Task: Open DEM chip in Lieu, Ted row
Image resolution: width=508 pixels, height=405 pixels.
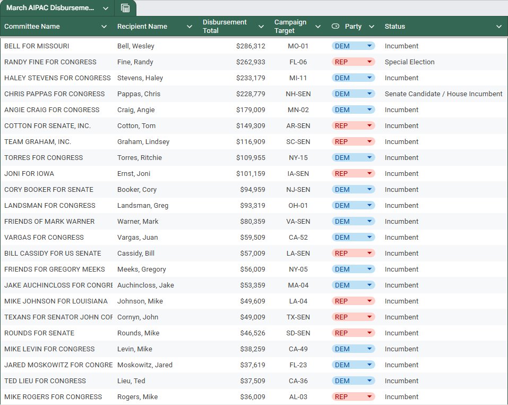Action: coord(353,381)
